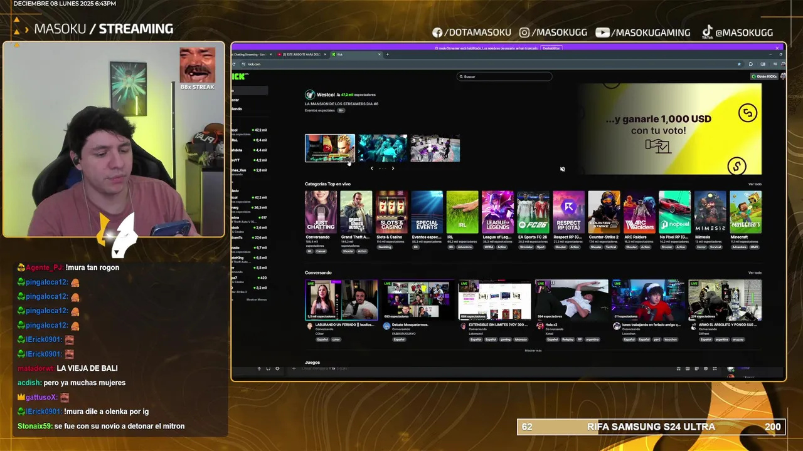Click the 1,000 USD vote banner
Screen dimensions: 803x451
point(670,129)
